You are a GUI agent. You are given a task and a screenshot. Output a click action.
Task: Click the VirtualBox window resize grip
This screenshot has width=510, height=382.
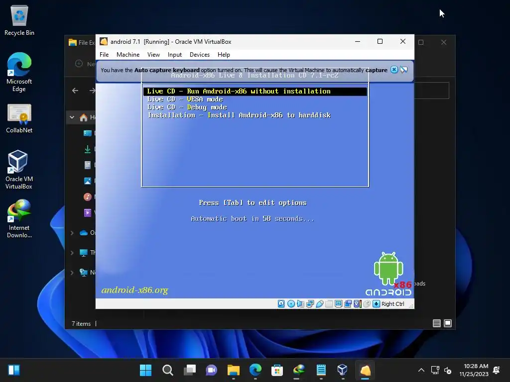point(411,305)
